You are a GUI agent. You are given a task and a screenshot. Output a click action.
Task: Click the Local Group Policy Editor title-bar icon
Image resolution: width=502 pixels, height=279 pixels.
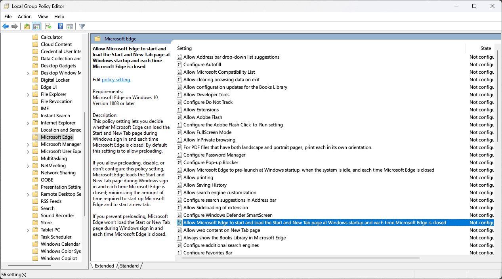[6, 6]
